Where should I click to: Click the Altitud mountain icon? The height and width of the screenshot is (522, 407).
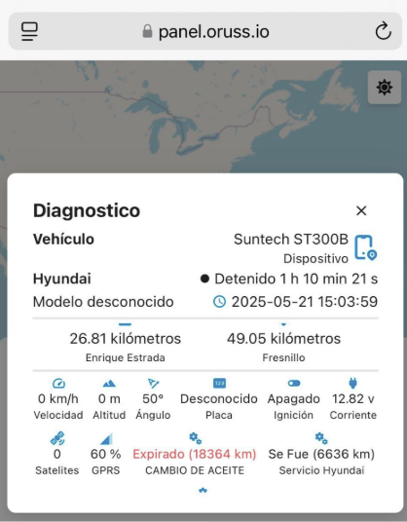109,384
